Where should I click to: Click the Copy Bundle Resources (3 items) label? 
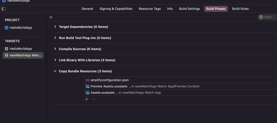point(85,71)
